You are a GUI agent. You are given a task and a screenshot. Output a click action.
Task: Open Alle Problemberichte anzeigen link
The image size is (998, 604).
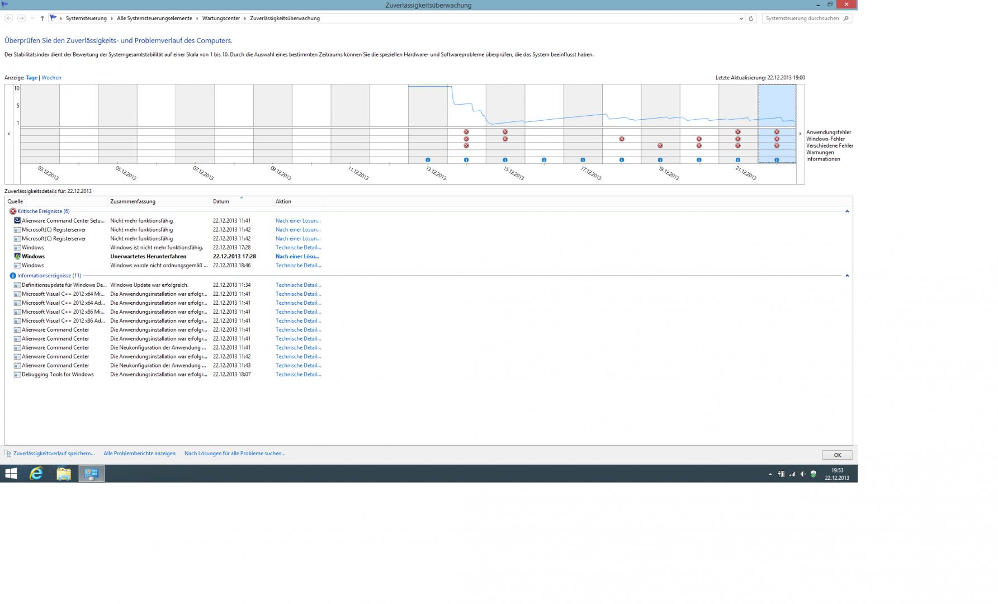139,454
